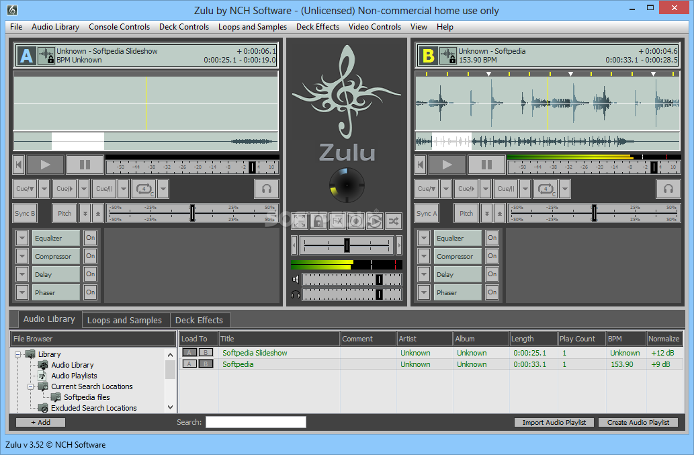Screen dimensions: 694x455
Task: Turn on Deck A Delay effect
Action: 90,274
